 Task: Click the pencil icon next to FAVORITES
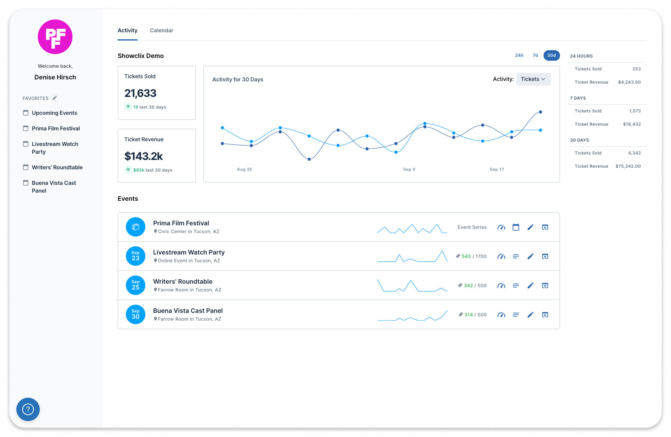(x=54, y=98)
